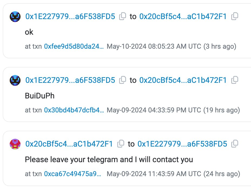
Task: Click the blue avatar beside the BuiDuPh message
Action: (x=15, y=80)
